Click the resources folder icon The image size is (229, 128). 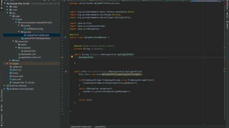click(16, 42)
